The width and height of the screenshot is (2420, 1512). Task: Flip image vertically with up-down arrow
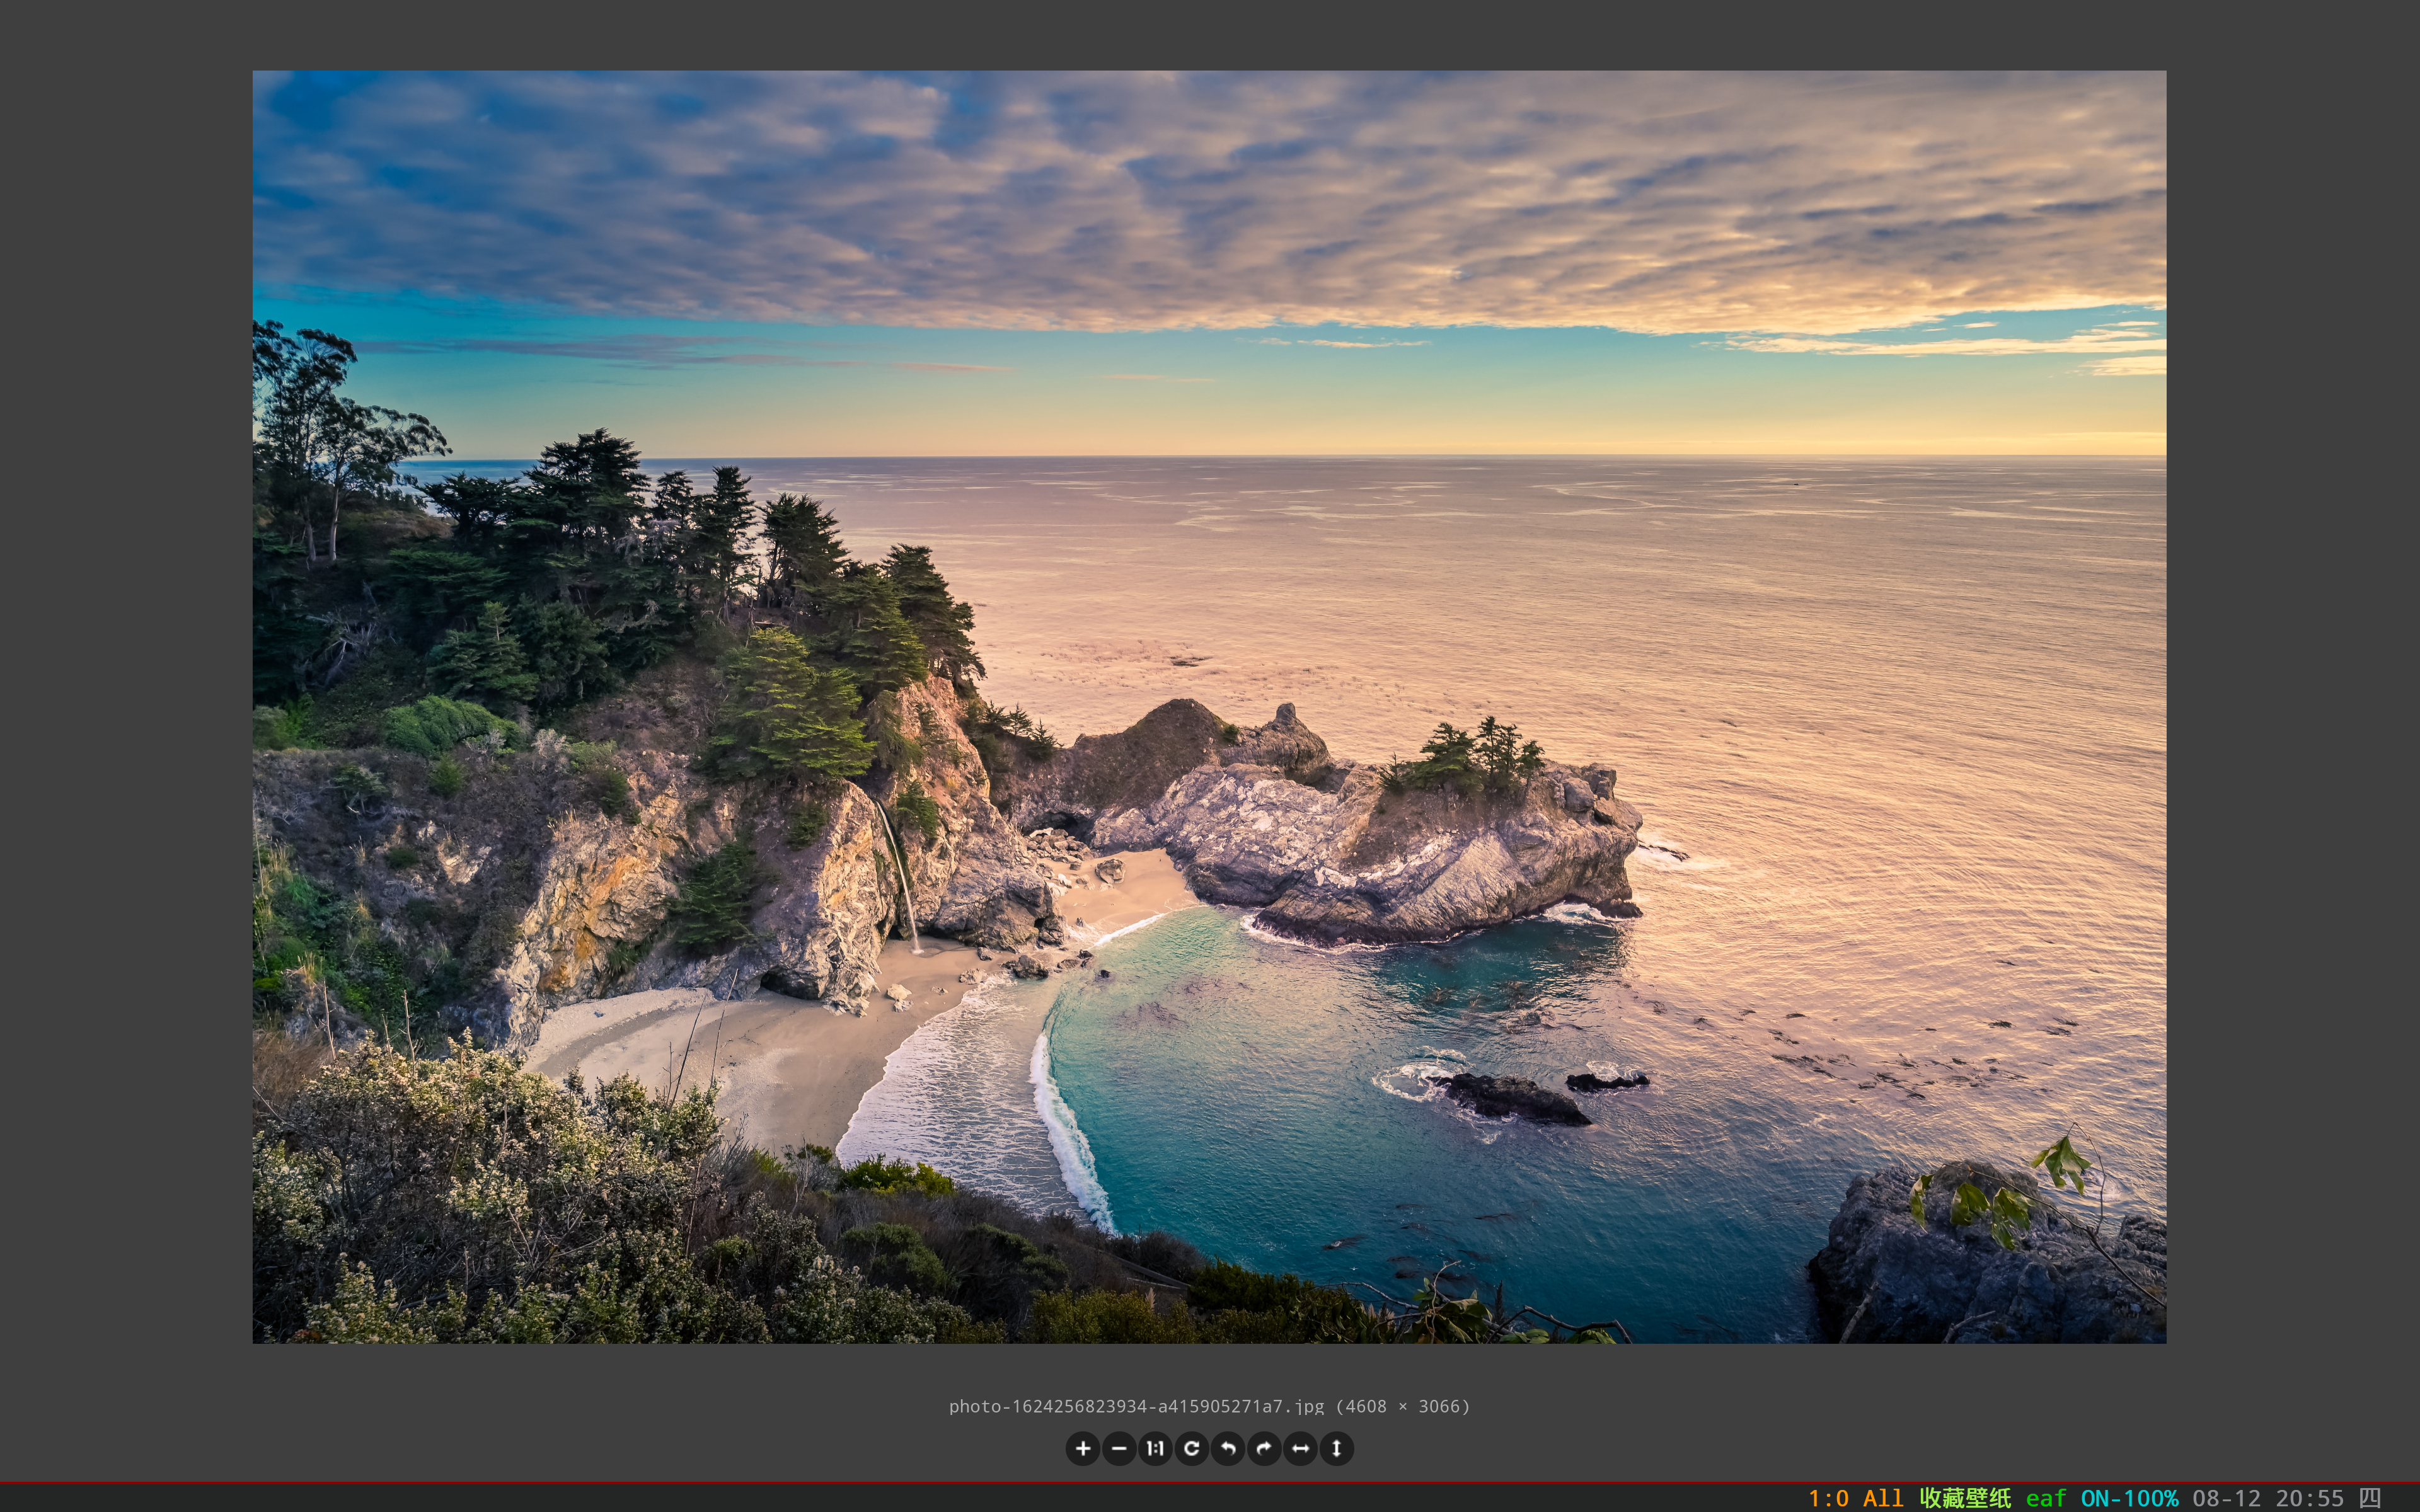pos(1336,1448)
